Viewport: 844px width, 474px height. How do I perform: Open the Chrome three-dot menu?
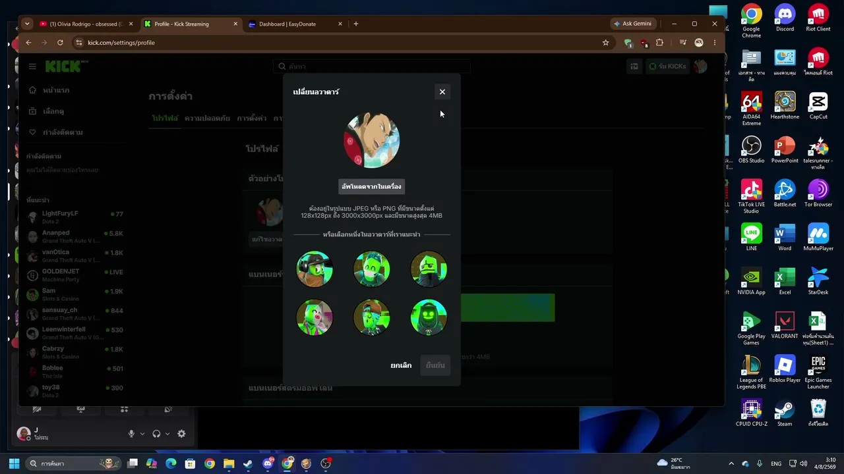(715, 43)
